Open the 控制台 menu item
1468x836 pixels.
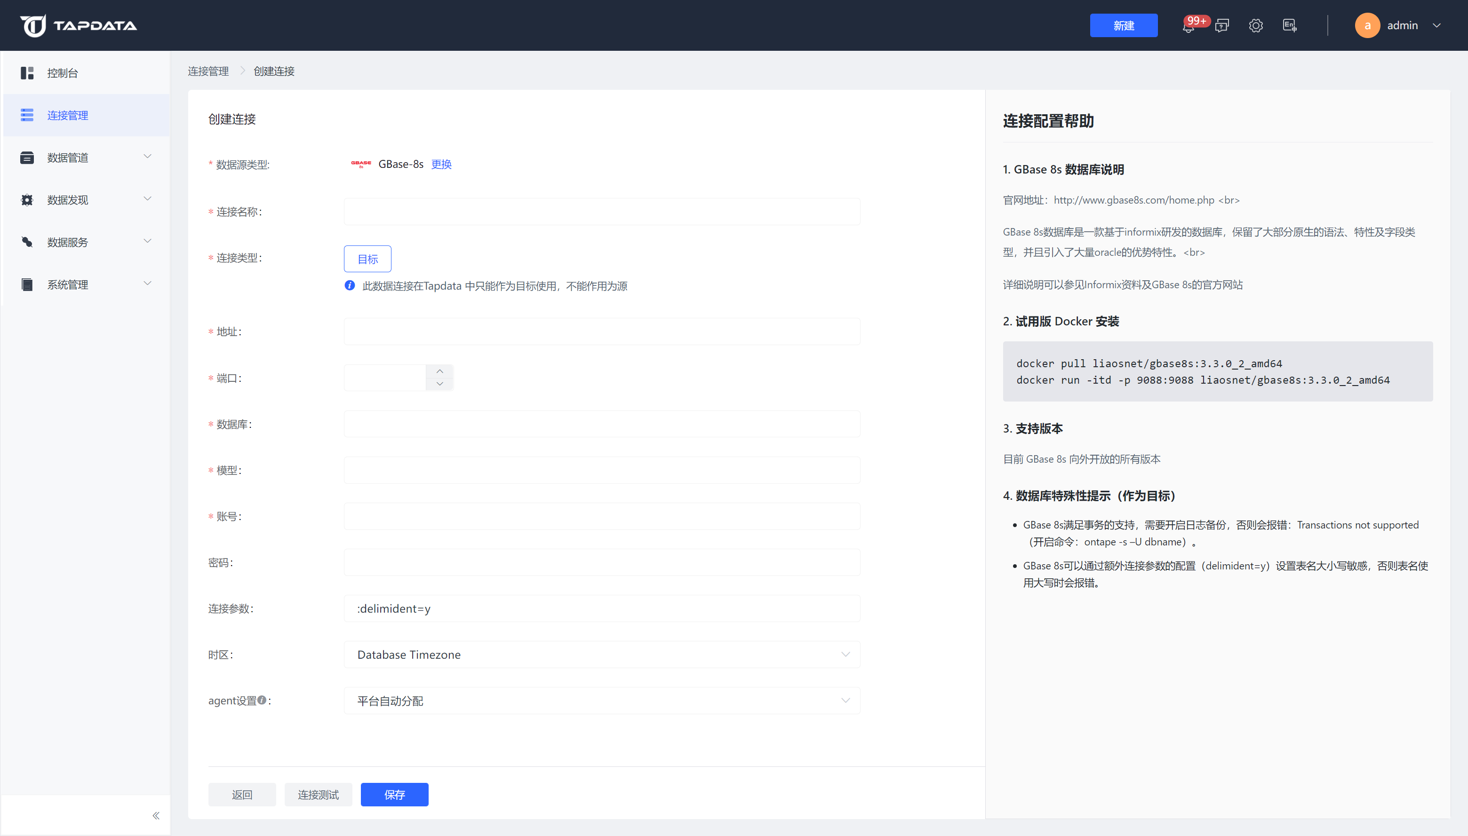pyautogui.click(x=63, y=73)
